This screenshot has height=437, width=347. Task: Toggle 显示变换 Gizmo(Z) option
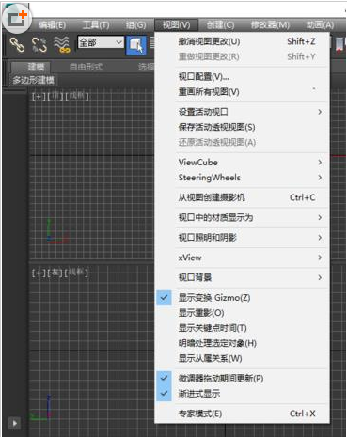(x=243, y=298)
